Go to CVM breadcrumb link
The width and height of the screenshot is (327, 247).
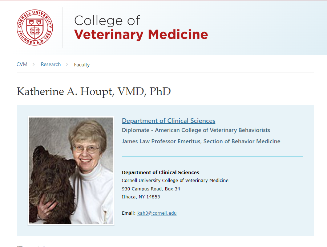click(22, 65)
